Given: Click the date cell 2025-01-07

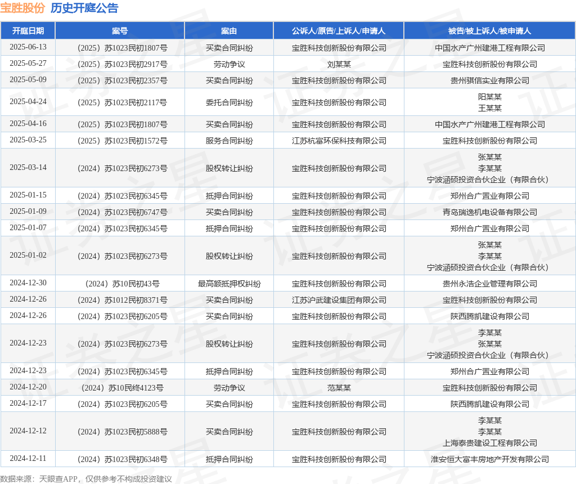Looking at the screenshot, I should [28, 227].
